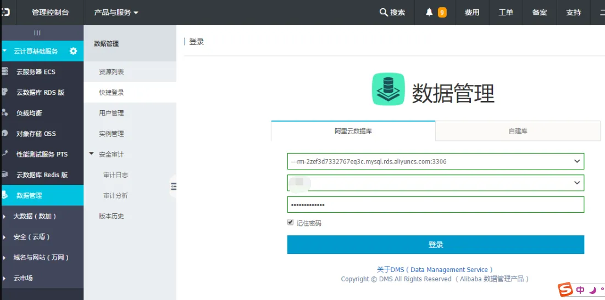Expand the 大数据（数加）section

(x=4, y=217)
